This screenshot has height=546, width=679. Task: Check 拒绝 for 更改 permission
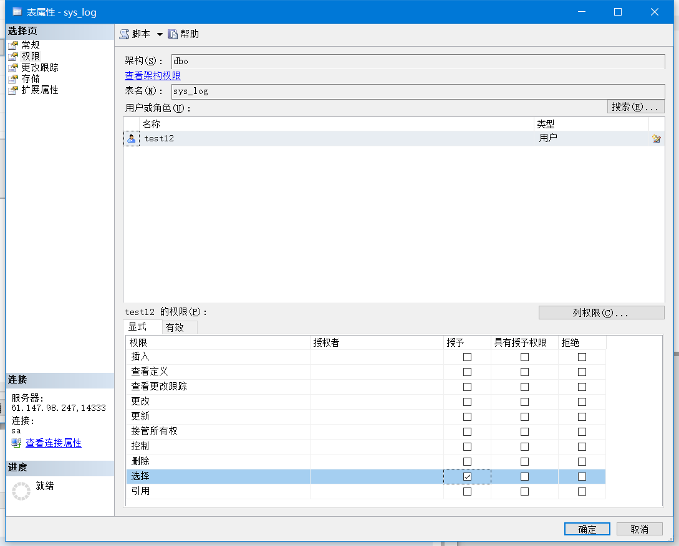coord(582,402)
